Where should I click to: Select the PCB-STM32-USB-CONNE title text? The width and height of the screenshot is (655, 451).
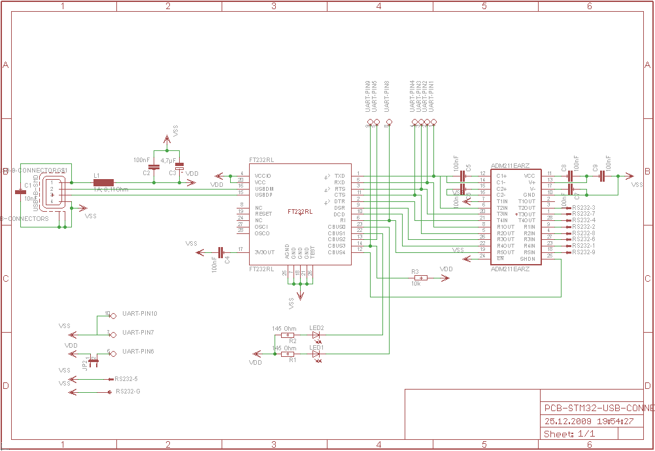pyautogui.click(x=599, y=408)
